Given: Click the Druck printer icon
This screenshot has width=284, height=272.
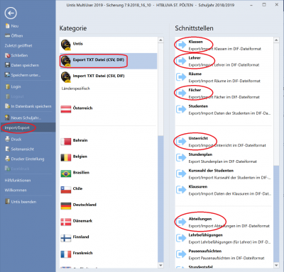Looking at the screenshot, I should [7, 140].
